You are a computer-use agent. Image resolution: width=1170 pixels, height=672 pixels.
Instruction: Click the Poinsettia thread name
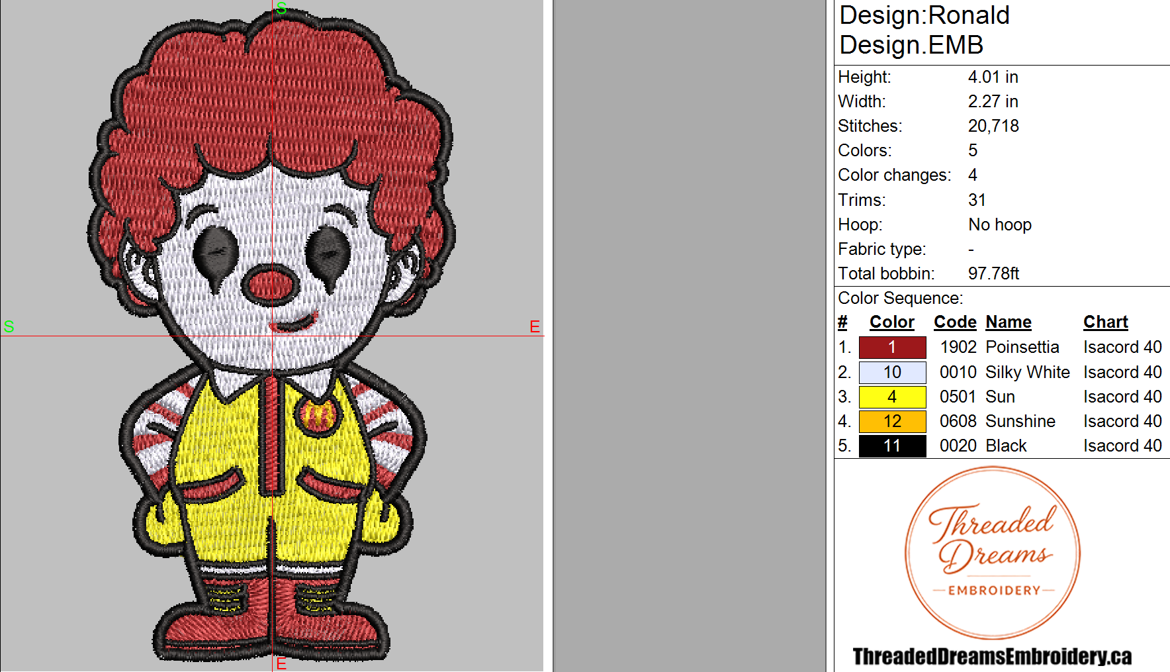tap(1022, 348)
